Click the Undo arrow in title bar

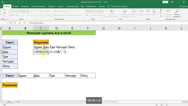(2, 2)
